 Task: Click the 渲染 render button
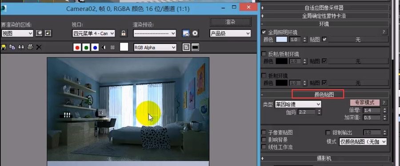pos(230,22)
